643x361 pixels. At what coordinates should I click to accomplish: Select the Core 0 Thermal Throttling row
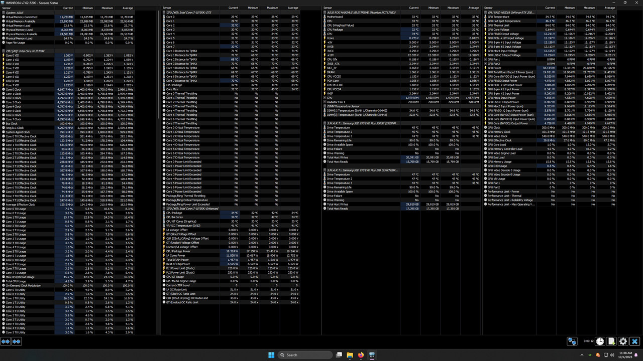(x=231, y=93)
